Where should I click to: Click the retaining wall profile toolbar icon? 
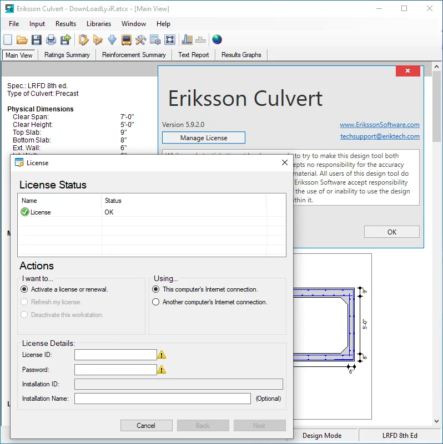(x=187, y=40)
